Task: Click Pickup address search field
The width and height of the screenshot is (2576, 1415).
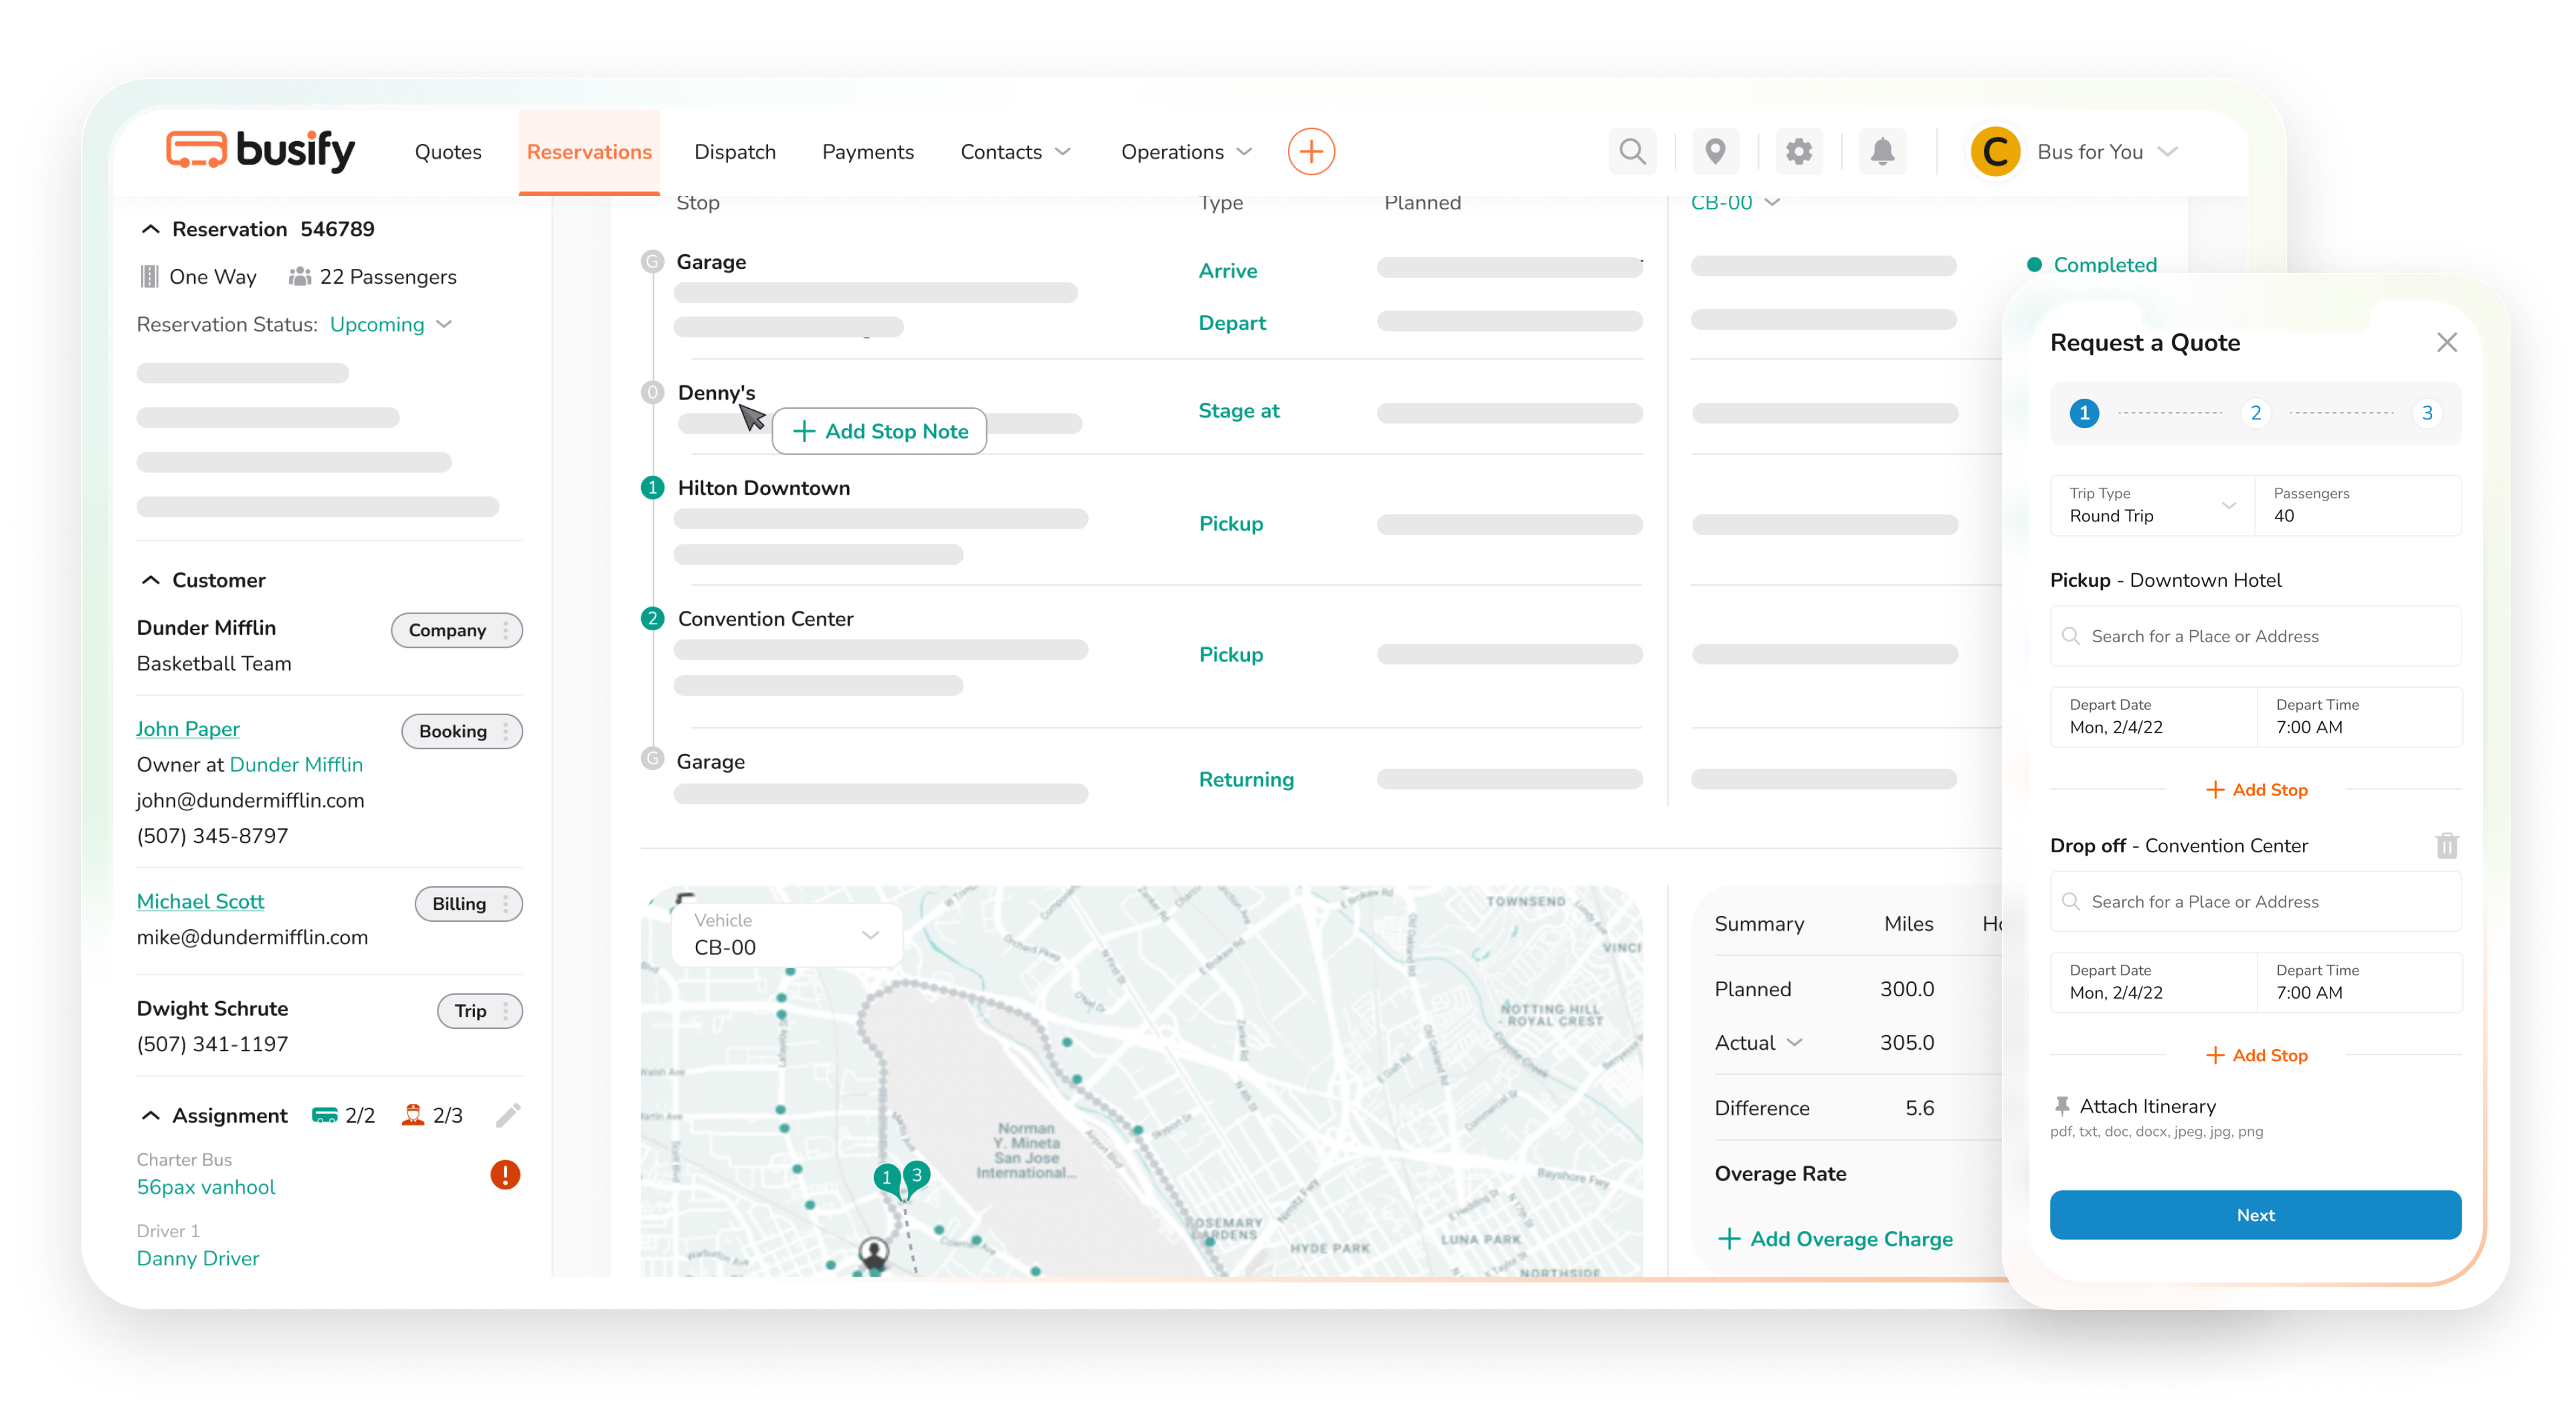Action: [2255, 636]
